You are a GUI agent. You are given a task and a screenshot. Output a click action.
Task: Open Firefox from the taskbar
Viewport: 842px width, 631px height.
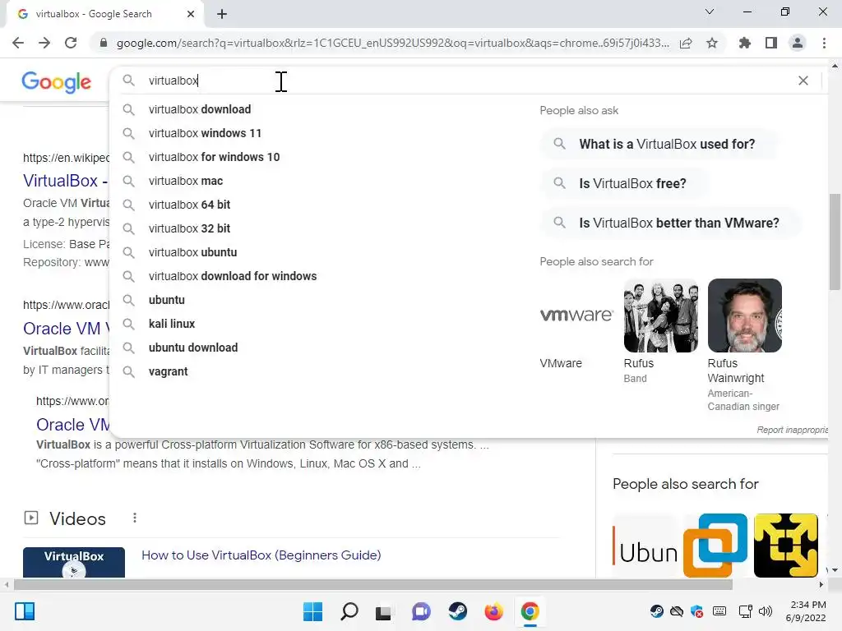[x=493, y=611]
